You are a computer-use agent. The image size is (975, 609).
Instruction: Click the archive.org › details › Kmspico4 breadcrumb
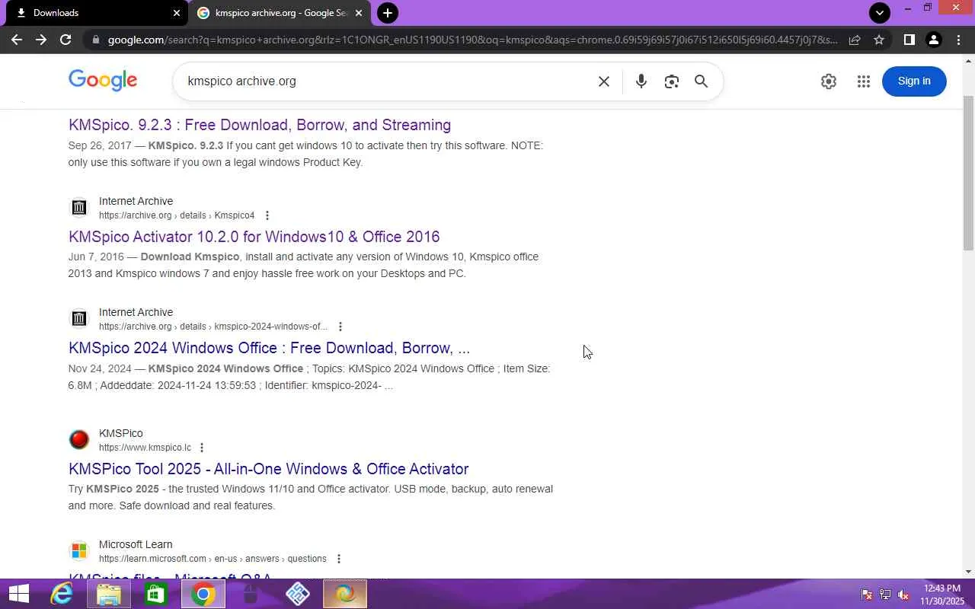tap(177, 215)
